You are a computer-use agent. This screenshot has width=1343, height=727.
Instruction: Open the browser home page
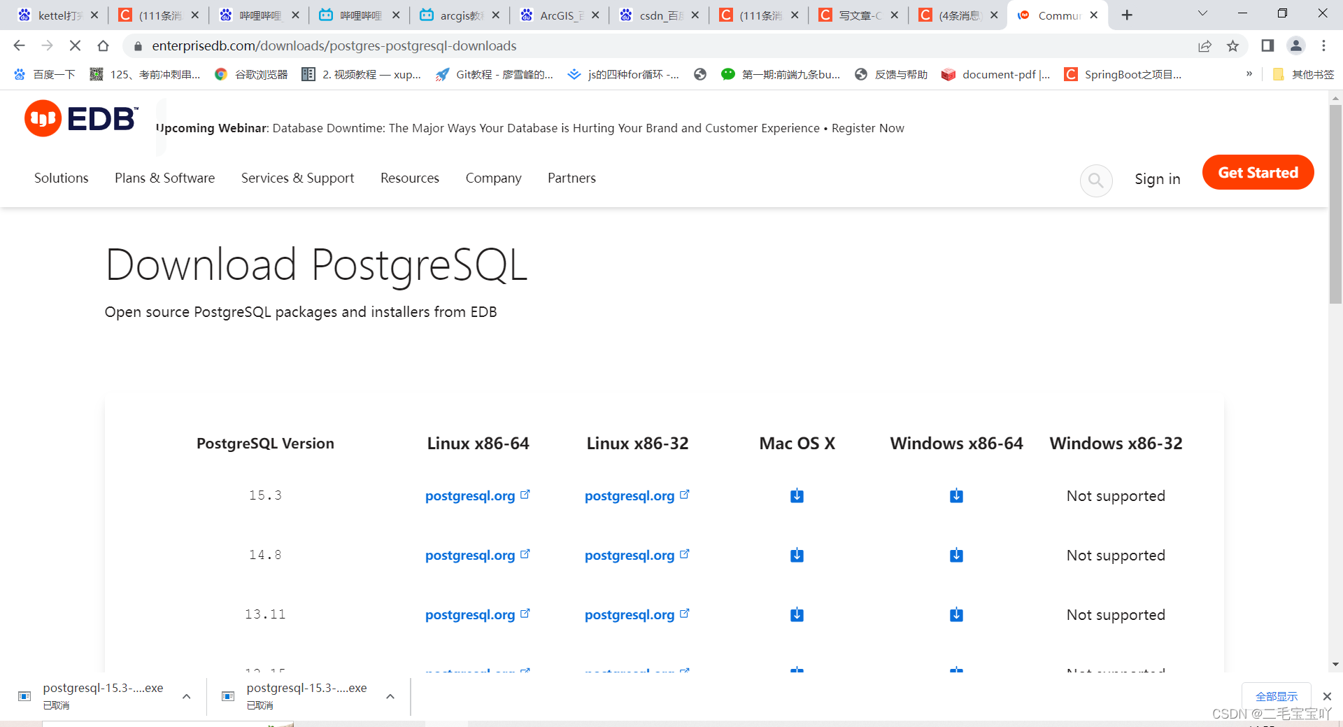pyautogui.click(x=103, y=45)
